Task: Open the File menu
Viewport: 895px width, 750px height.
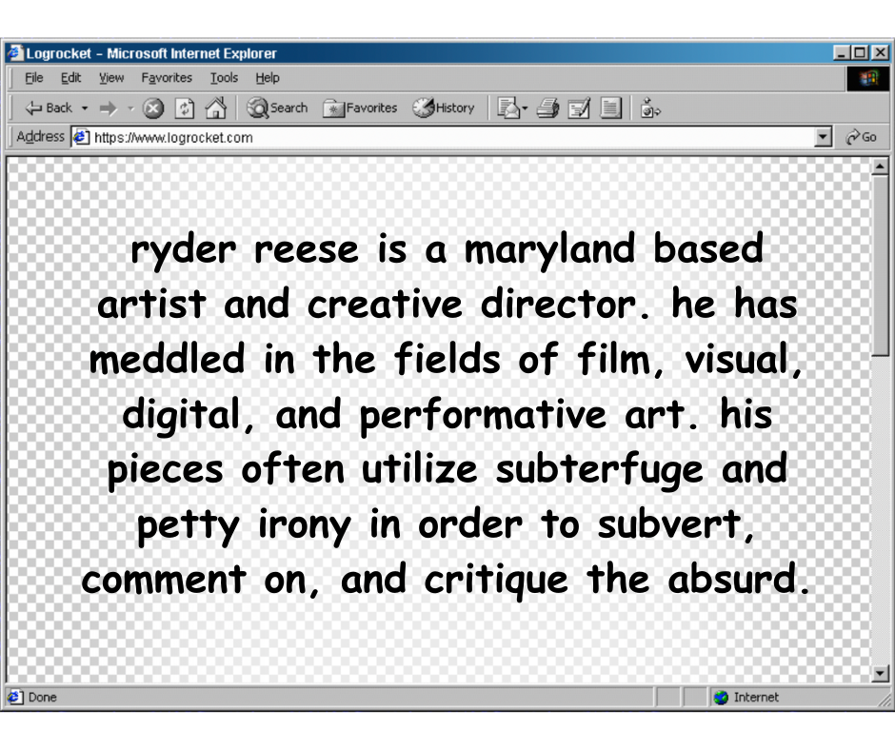Action: tap(33, 78)
